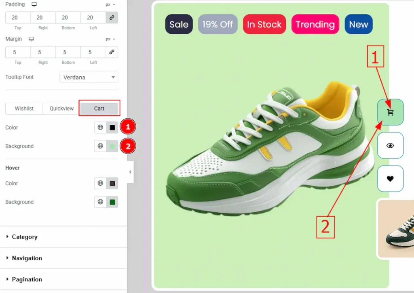Toggle the Margin linked values button
Viewport: 414px width, 293px height.
click(x=112, y=52)
